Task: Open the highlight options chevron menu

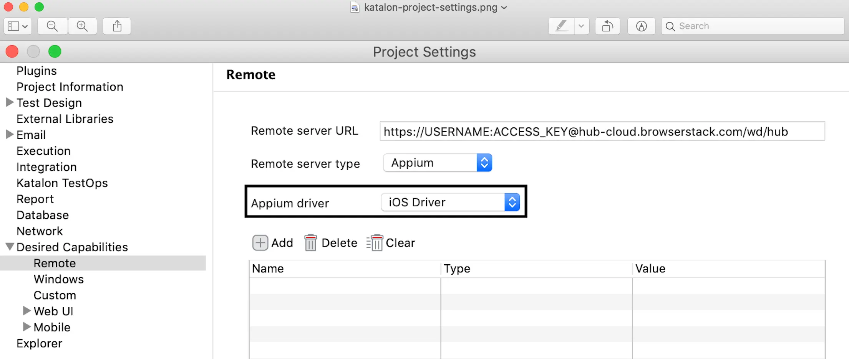Action: point(581,26)
